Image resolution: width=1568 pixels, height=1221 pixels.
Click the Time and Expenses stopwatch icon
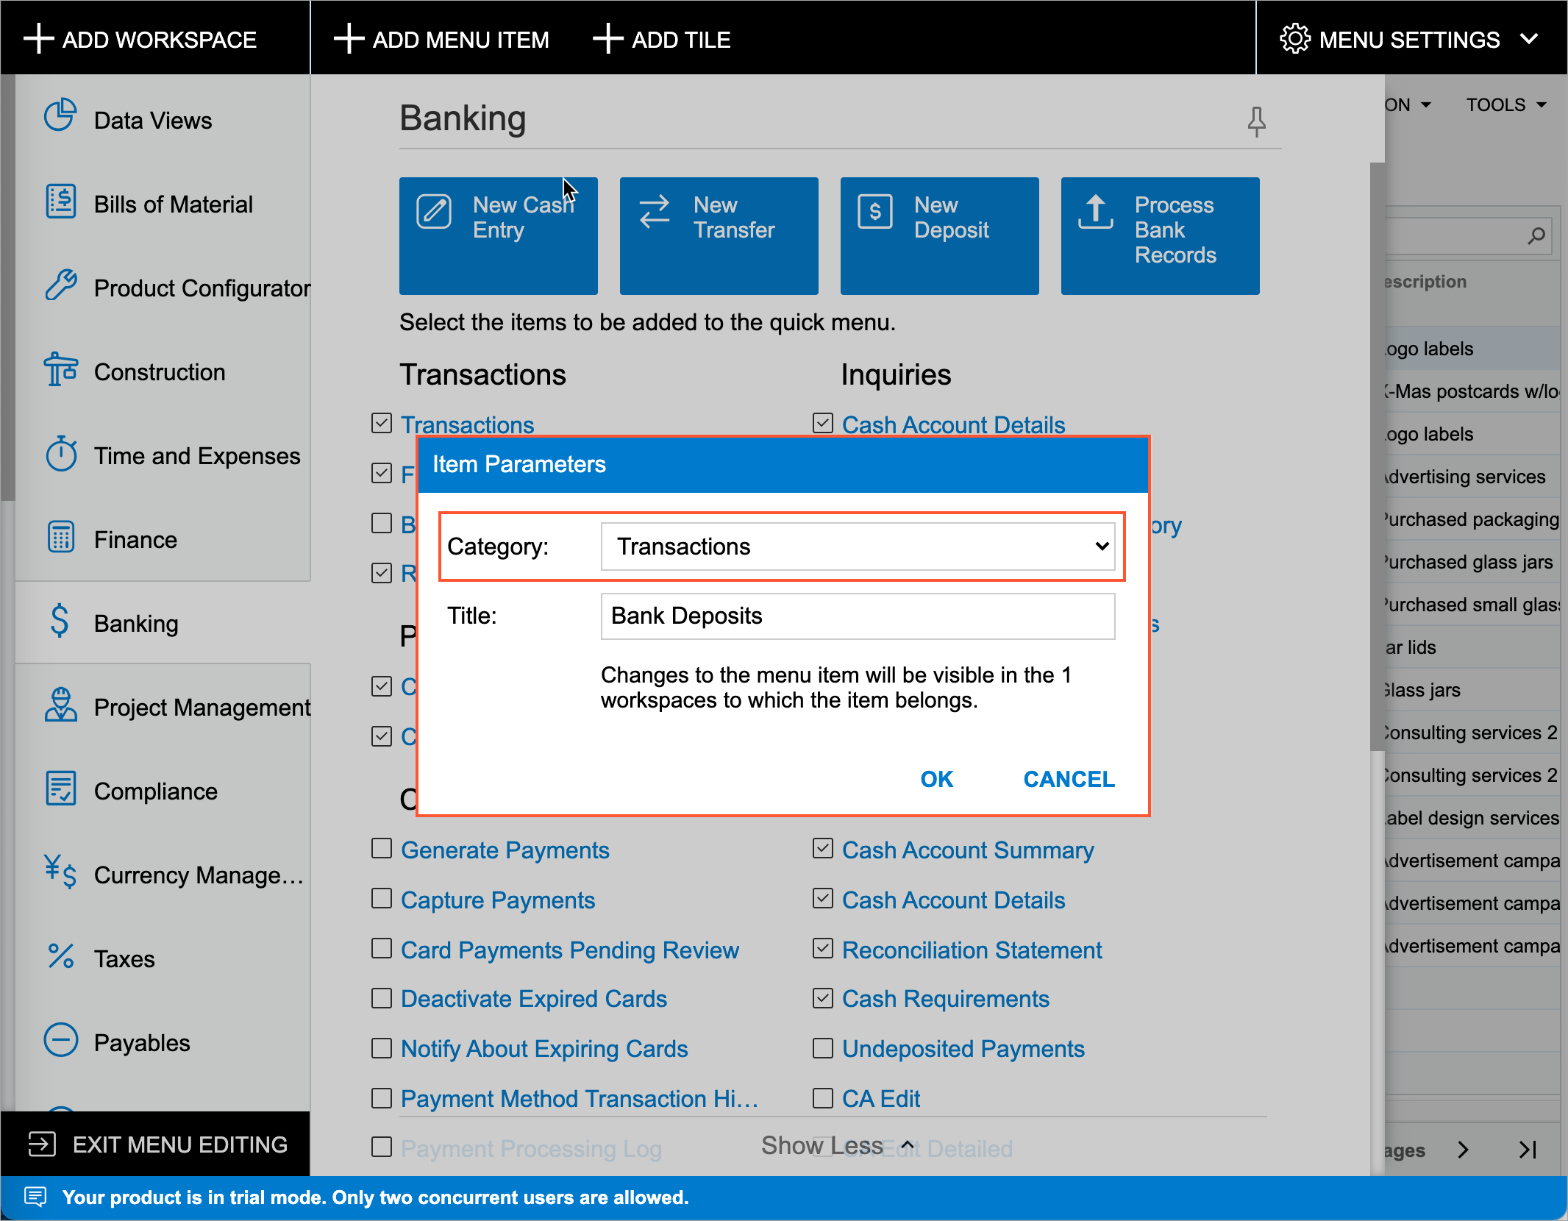click(x=60, y=454)
